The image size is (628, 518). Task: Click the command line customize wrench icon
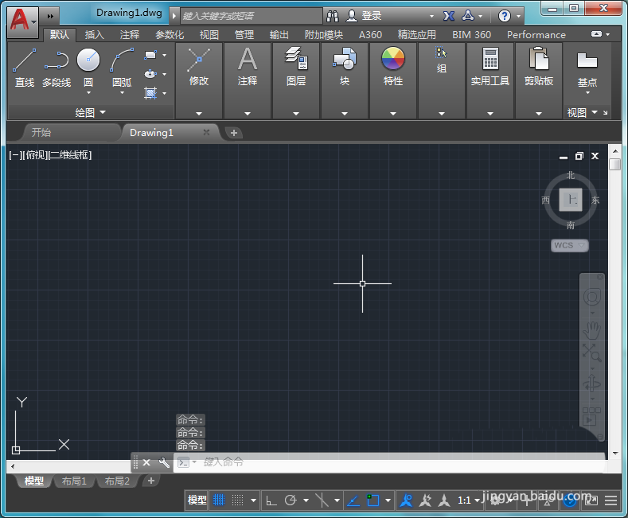click(x=164, y=462)
